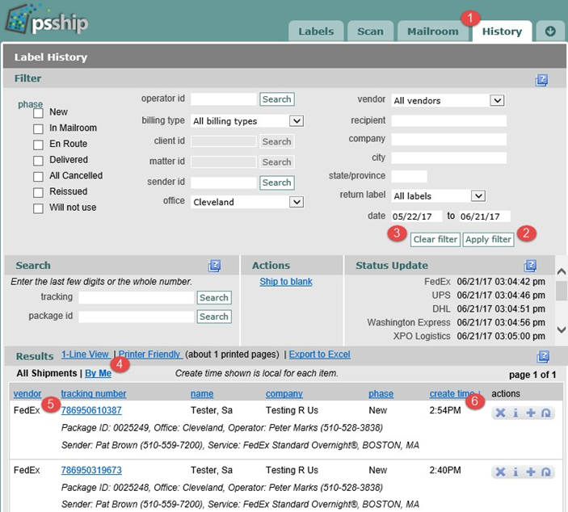Open help icon in Status Update header

[530, 266]
